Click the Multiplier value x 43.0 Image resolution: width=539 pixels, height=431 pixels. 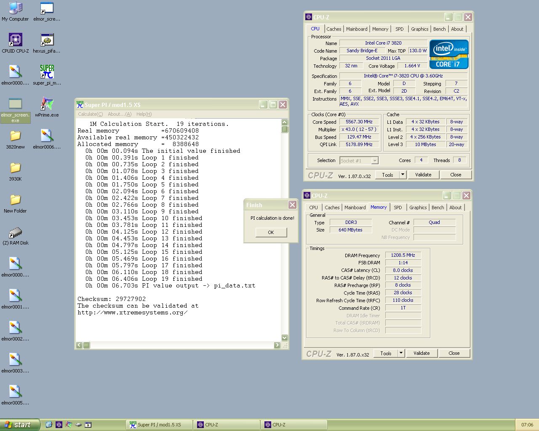coord(359,129)
